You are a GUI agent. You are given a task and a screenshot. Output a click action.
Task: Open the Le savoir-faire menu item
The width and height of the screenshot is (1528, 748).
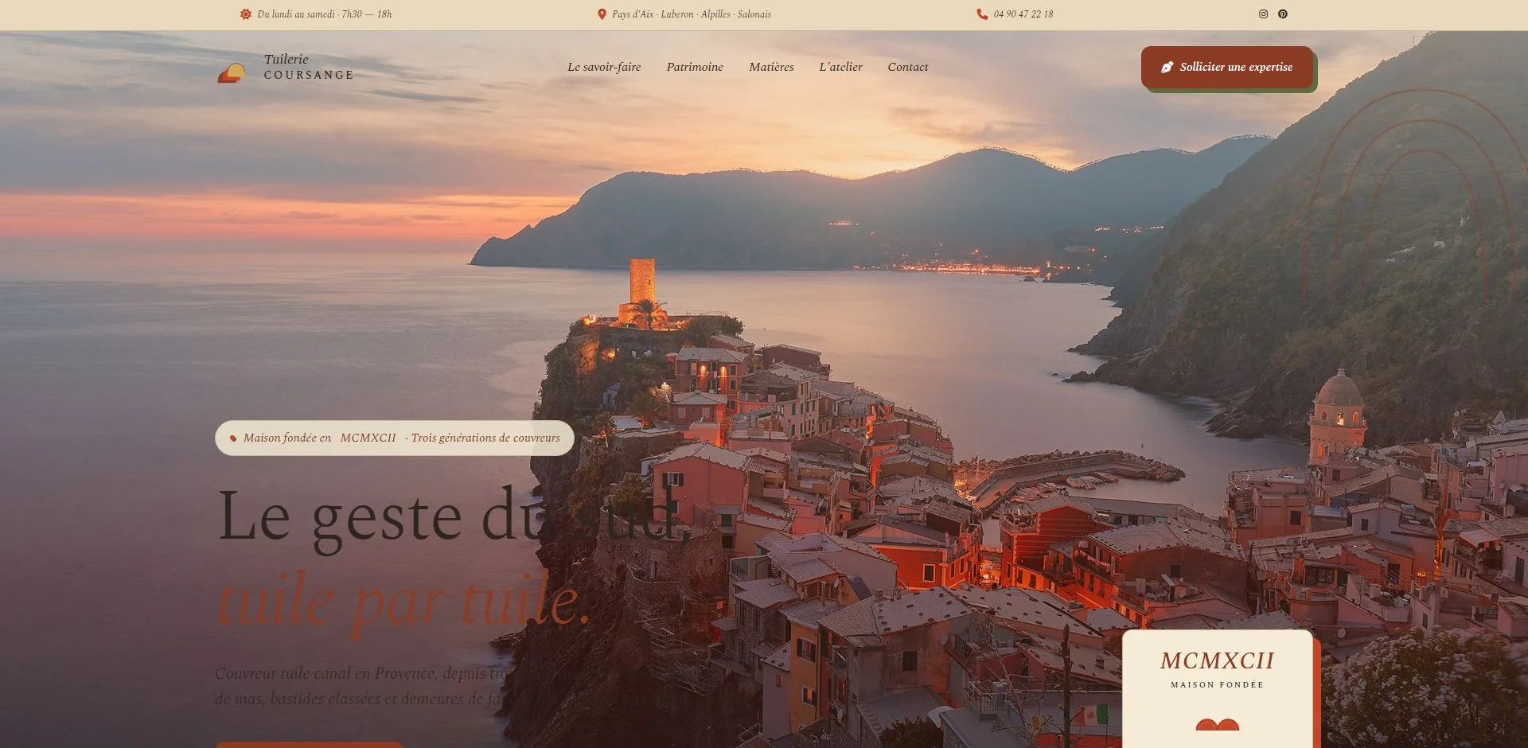(x=604, y=68)
